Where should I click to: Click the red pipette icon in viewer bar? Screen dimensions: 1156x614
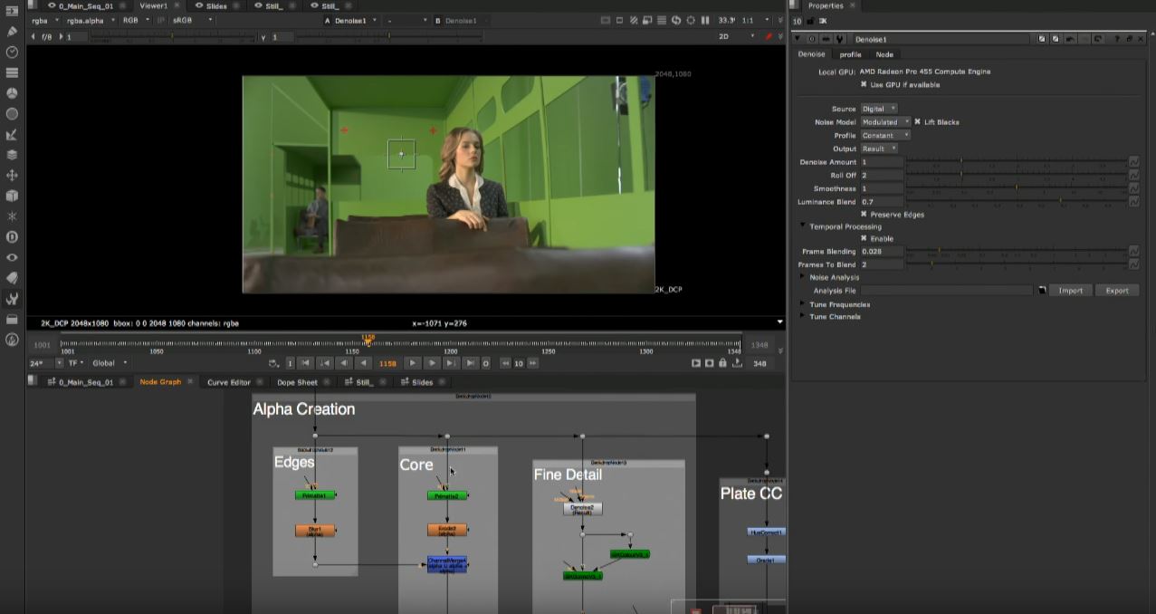[769, 36]
